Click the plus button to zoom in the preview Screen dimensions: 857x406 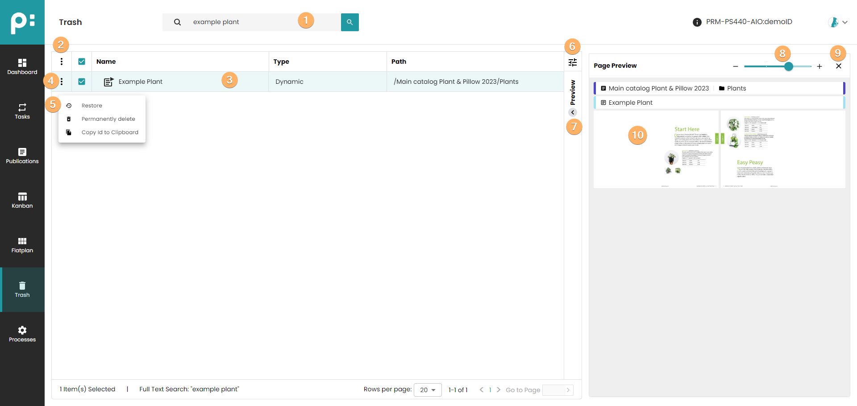pos(820,66)
